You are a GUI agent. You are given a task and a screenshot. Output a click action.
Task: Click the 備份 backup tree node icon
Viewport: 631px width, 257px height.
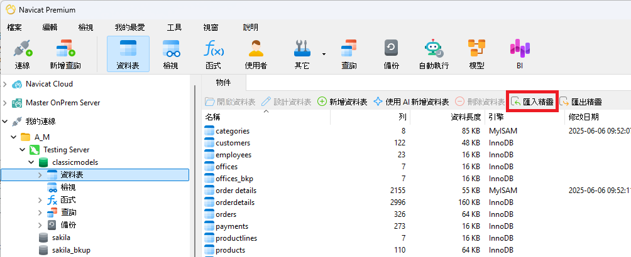52,225
